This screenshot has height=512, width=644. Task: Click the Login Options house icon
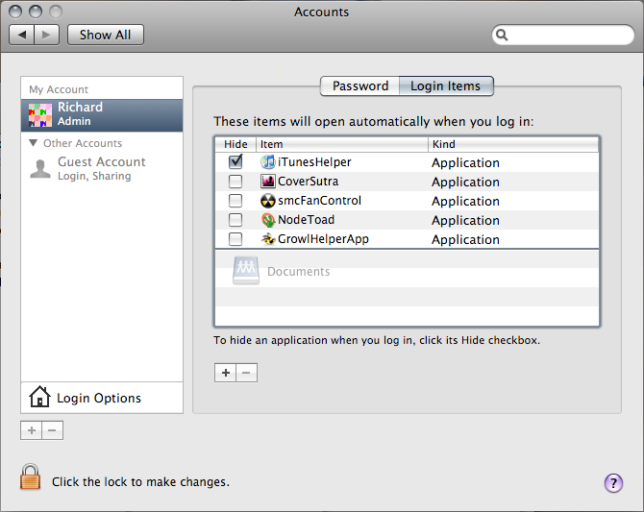39,398
